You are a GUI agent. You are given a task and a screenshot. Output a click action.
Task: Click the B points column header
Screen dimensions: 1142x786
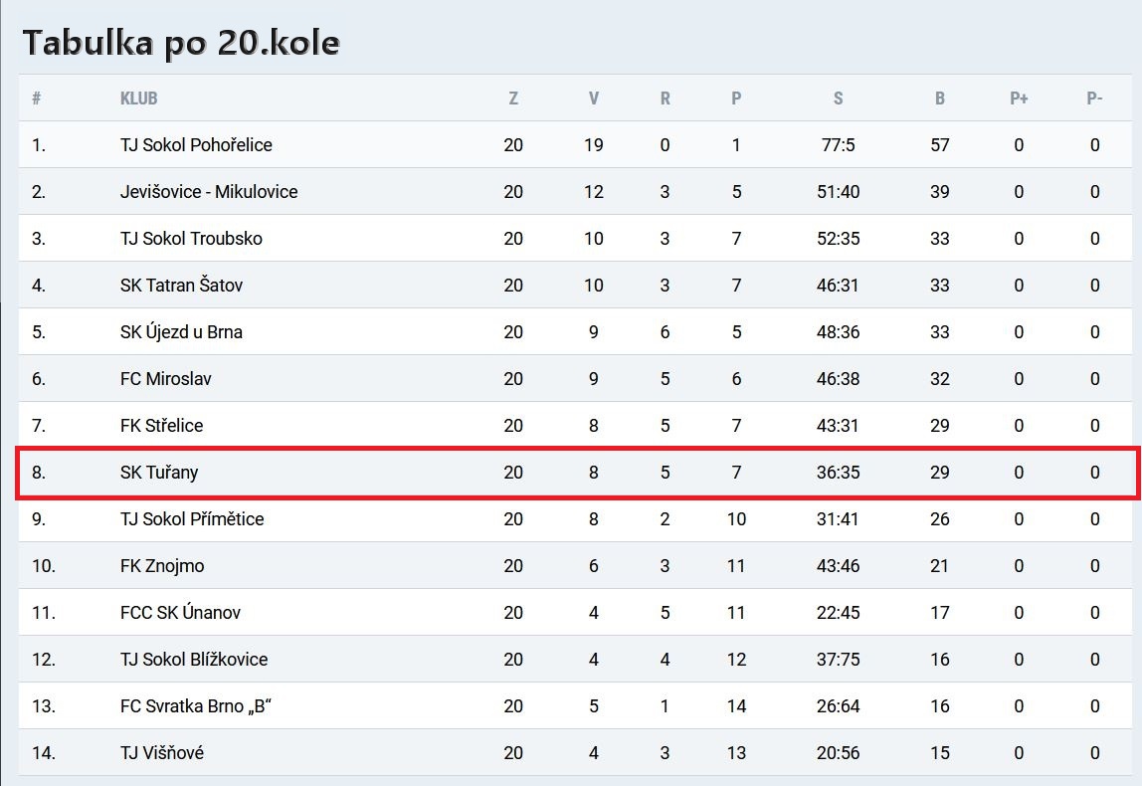pyautogui.click(x=939, y=98)
